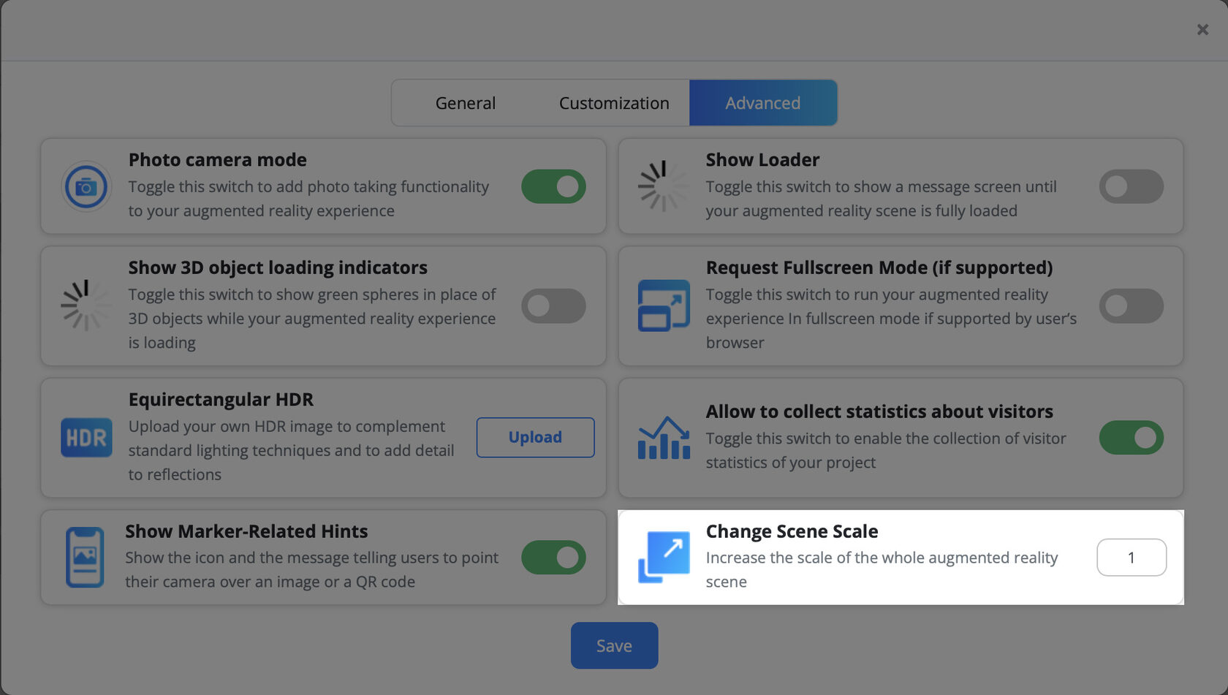This screenshot has width=1228, height=695.
Task: Click the Photo camera mode icon
Action: point(86,186)
